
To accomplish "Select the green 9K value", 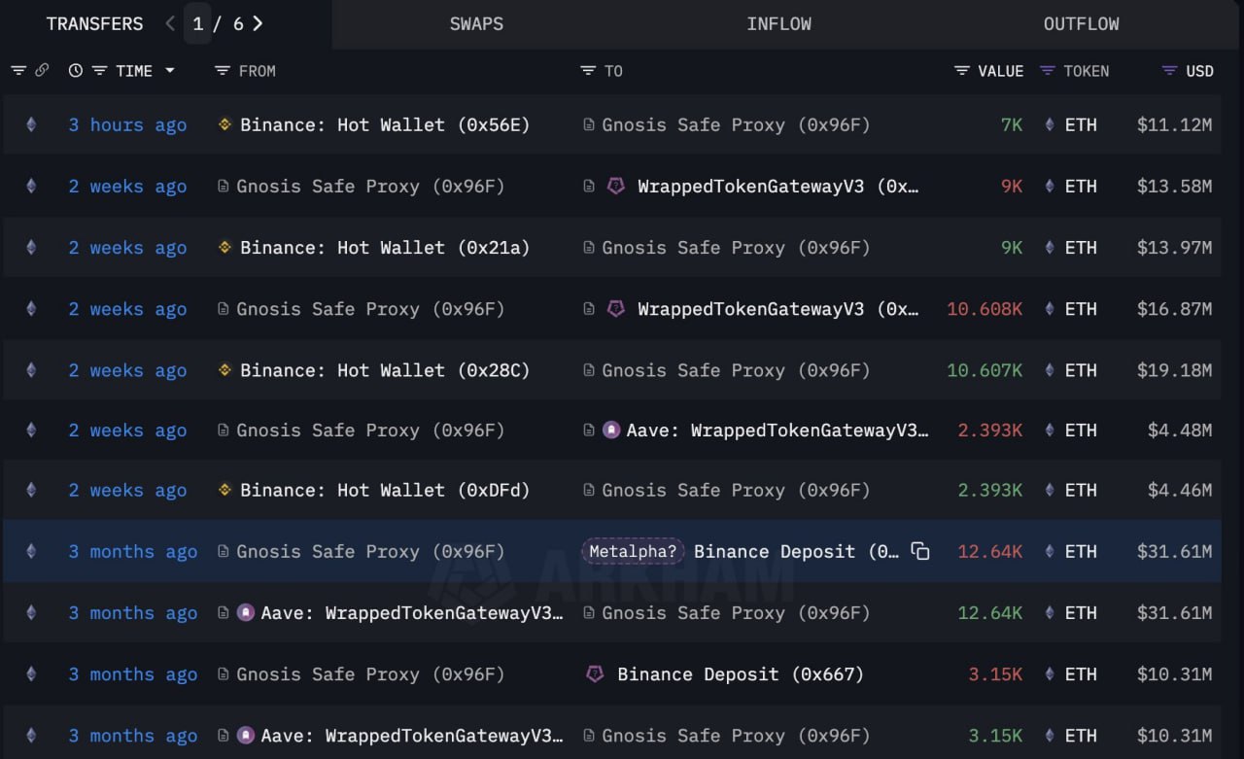I will [x=1012, y=248].
